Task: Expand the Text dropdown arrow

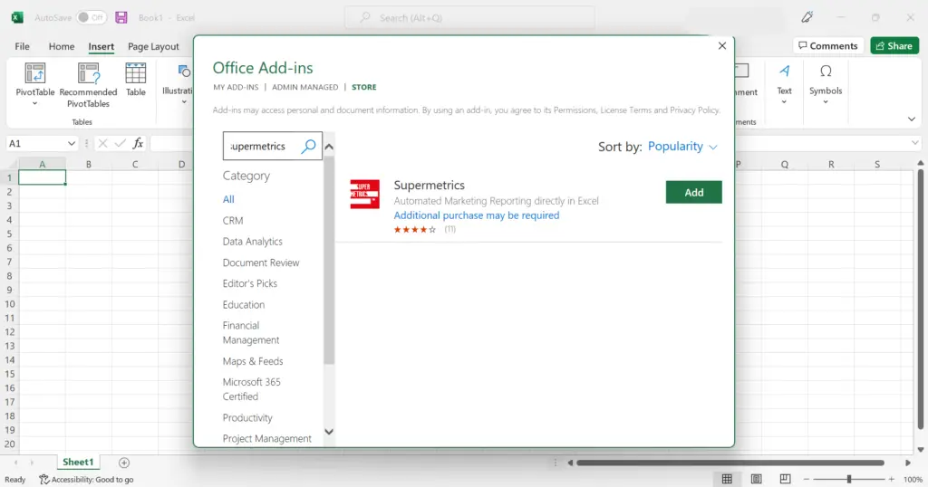Action: click(784, 102)
